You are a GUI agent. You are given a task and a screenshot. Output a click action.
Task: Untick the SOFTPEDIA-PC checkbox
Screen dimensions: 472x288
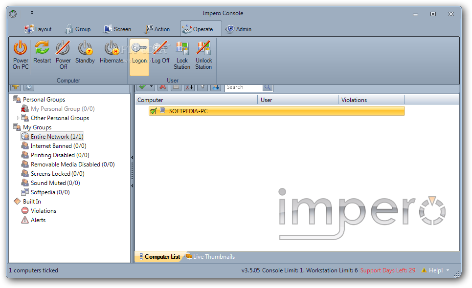(x=153, y=111)
